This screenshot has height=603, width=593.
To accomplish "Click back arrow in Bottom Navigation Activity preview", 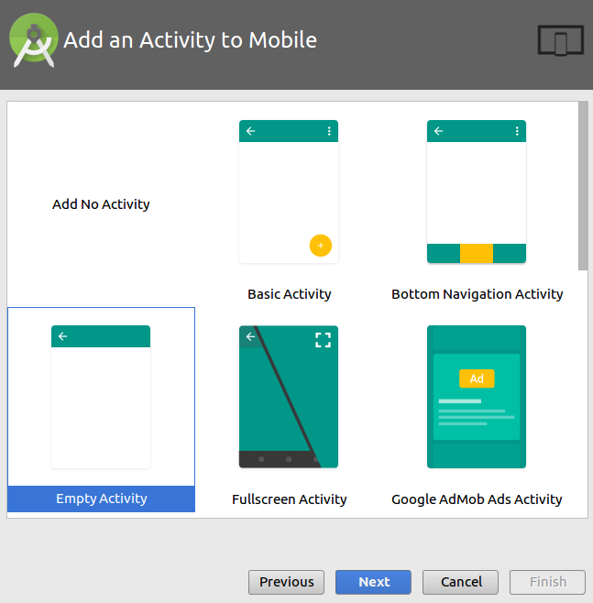I will 438,131.
